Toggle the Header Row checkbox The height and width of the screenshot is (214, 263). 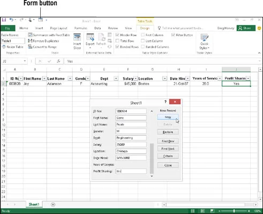click(x=117, y=35)
